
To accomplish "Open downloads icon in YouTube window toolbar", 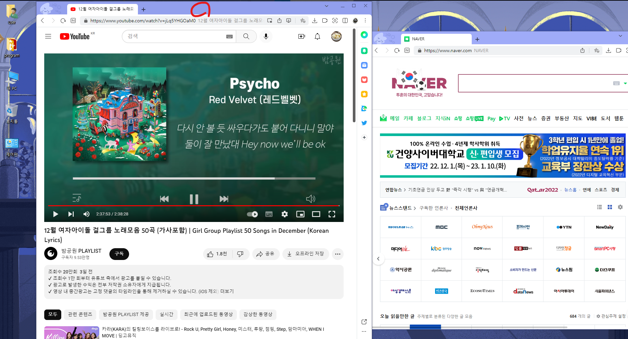I will pyautogui.click(x=314, y=21).
